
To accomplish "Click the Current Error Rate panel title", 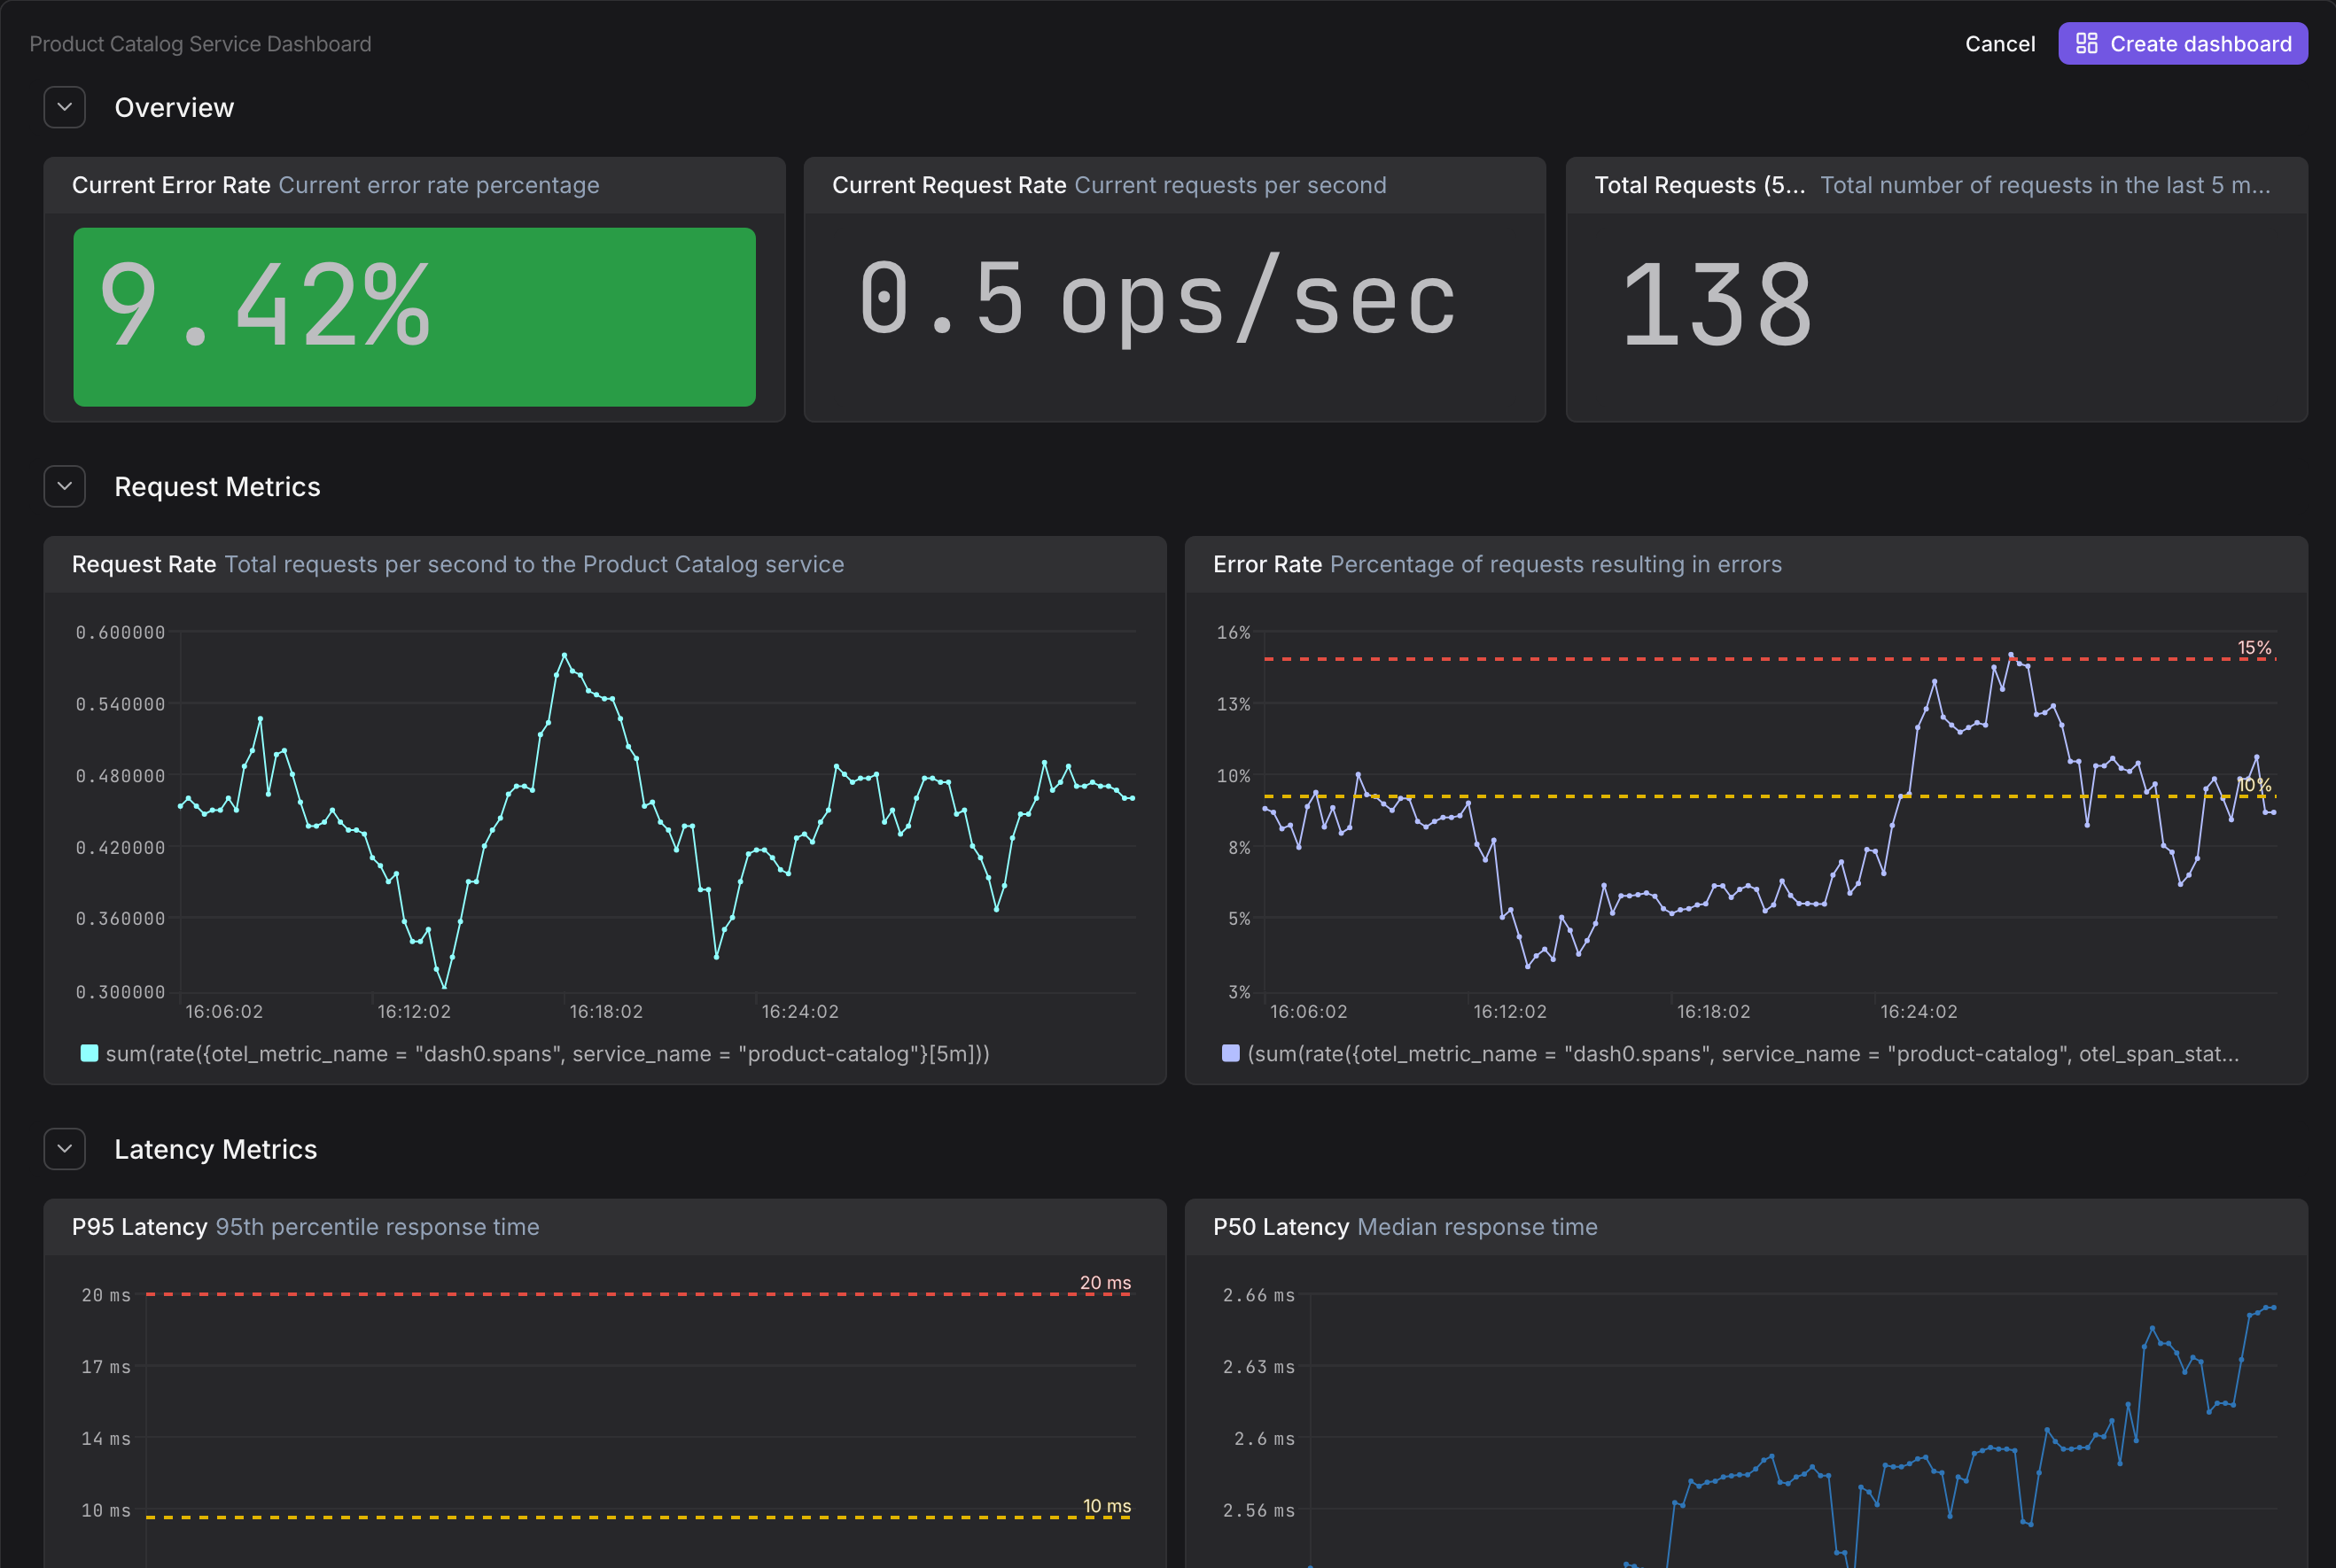I will pos(171,185).
